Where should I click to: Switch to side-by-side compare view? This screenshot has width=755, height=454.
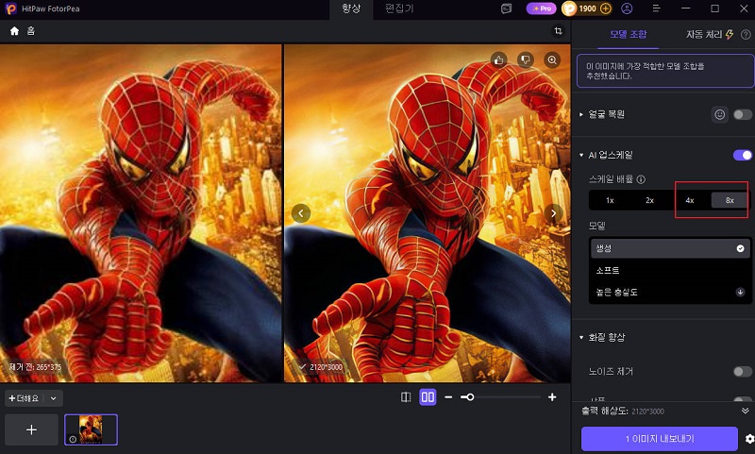[428, 397]
